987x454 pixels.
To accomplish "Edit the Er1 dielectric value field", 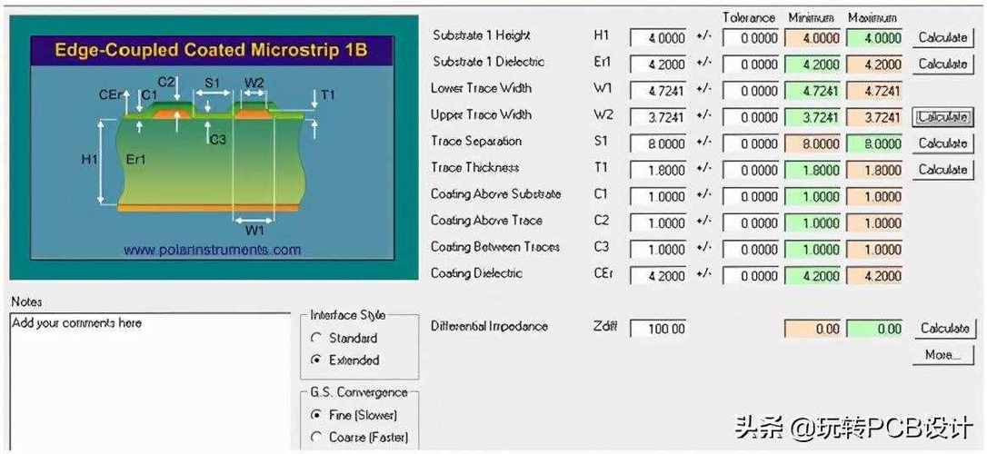I will coord(658,64).
